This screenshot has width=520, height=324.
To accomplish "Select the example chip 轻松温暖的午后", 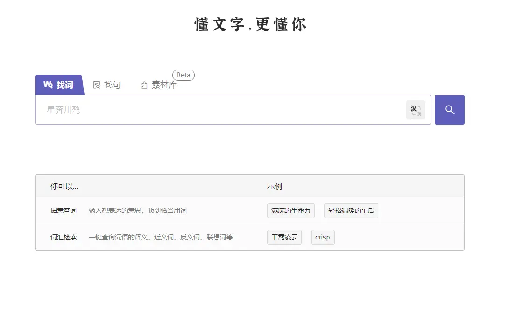I will coord(351,211).
